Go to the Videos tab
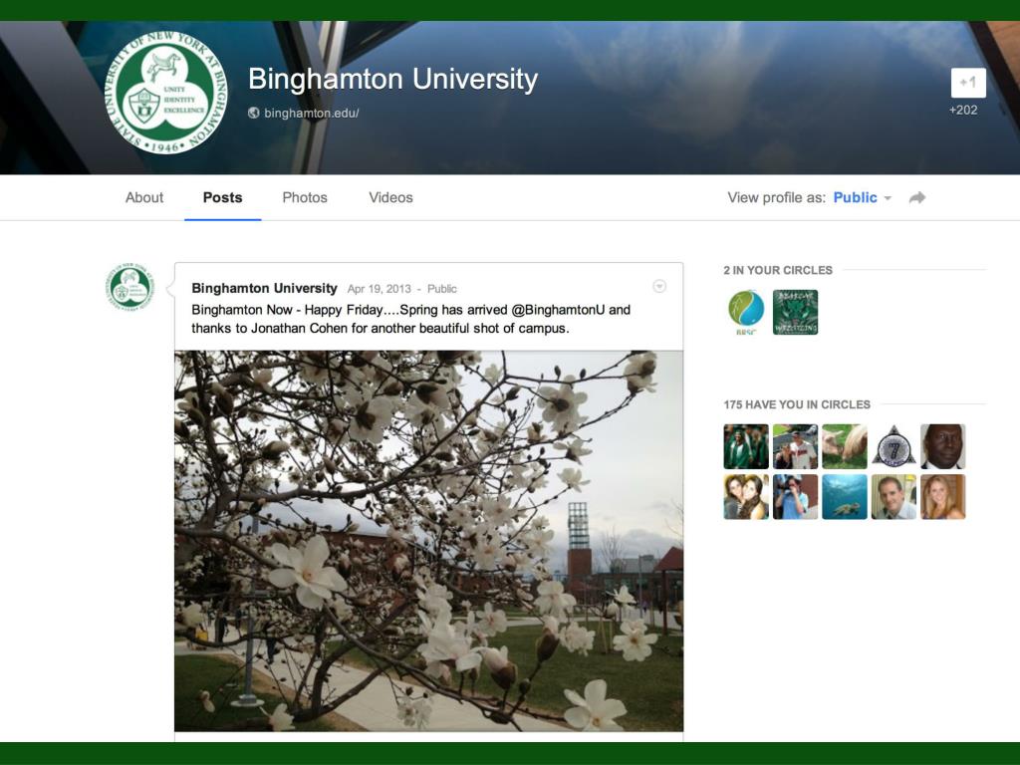1020x765 pixels. [390, 198]
